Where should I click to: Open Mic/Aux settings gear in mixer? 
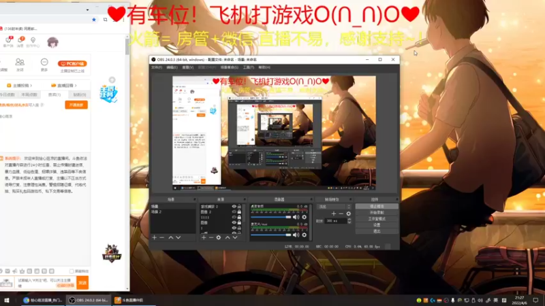click(x=304, y=235)
